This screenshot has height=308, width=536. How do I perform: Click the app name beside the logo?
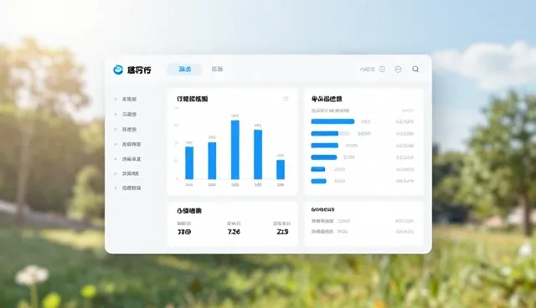(x=139, y=70)
